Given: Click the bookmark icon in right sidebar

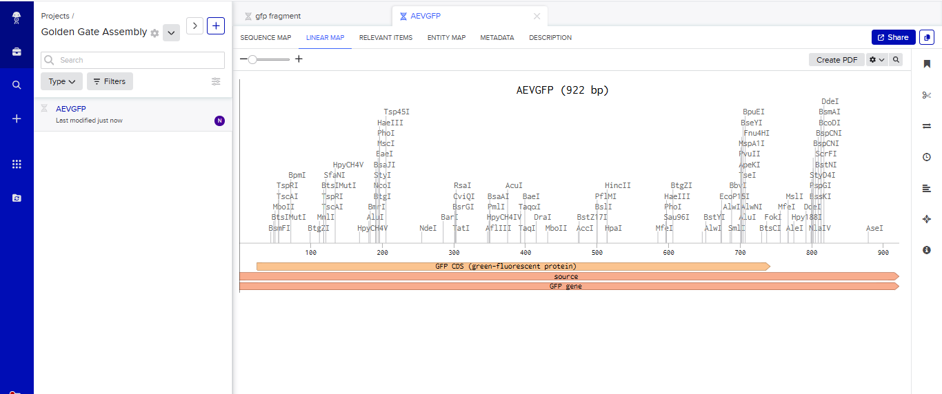Looking at the screenshot, I should [x=926, y=64].
